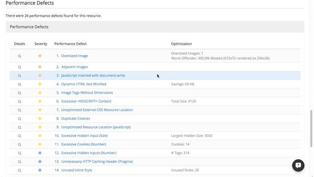Image resolution: width=314 pixels, height=177 pixels.
Task: Click yellow severity dot for Duplicate Cookies
Action: (40, 118)
